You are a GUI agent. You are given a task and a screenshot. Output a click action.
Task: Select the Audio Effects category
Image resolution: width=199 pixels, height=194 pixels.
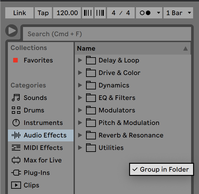tap(41, 135)
